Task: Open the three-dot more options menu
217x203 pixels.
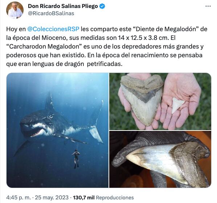Action: [x=208, y=6]
